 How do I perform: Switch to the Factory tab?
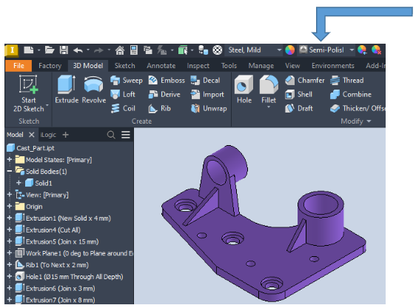click(50, 66)
